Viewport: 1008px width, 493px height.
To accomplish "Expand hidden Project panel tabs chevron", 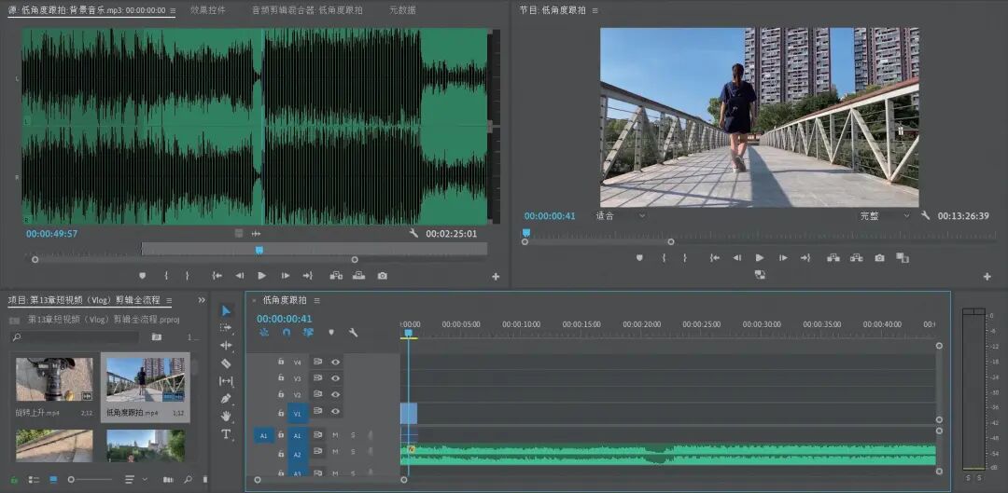I will tap(202, 300).
